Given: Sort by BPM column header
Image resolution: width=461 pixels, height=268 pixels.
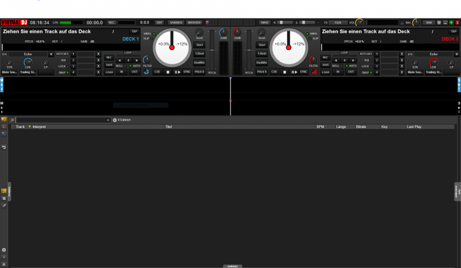Looking at the screenshot, I should [x=320, y=127].
